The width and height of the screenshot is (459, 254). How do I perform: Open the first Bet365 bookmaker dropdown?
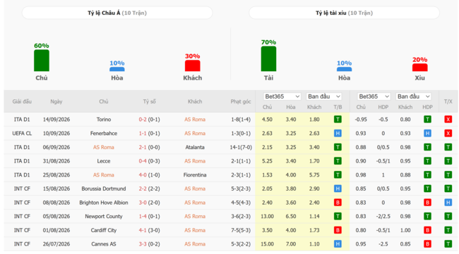pyautogui.click(x=282, y=96)
